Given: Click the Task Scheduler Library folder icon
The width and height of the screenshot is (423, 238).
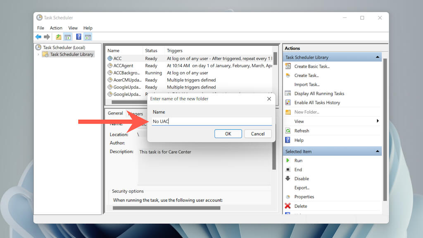Looking at the screenshot, I should coord(45,54).
